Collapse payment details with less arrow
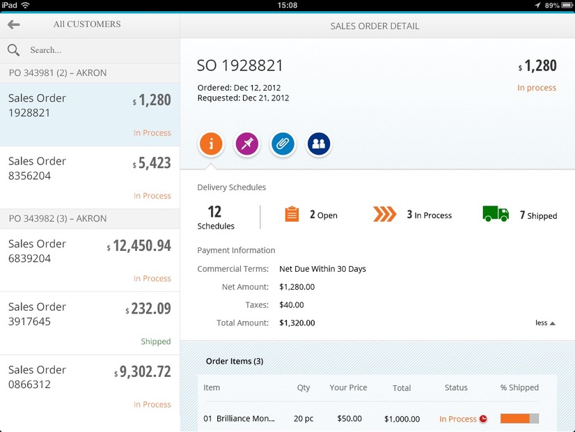 tap(545, 323)
